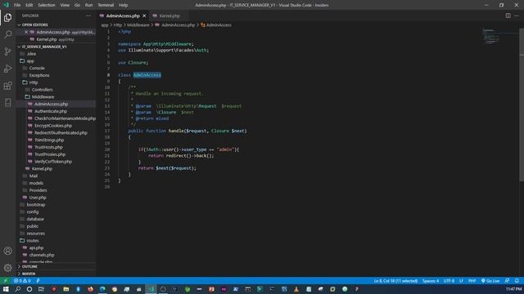
Task: Click the Windows Start button
Action: 6,289
